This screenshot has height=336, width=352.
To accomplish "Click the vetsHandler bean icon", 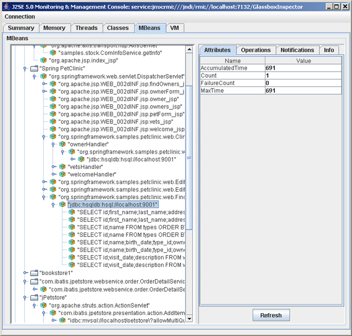I will (62, 167).
